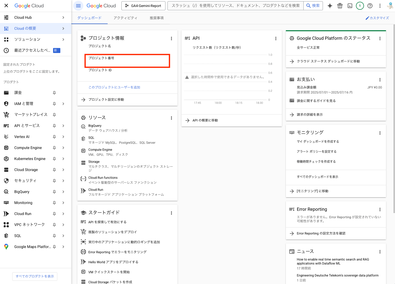This screenshot has height=284, width=395.
Task: Pin マーケットプレイス in sidebar
Action: (x=54, y=115)
